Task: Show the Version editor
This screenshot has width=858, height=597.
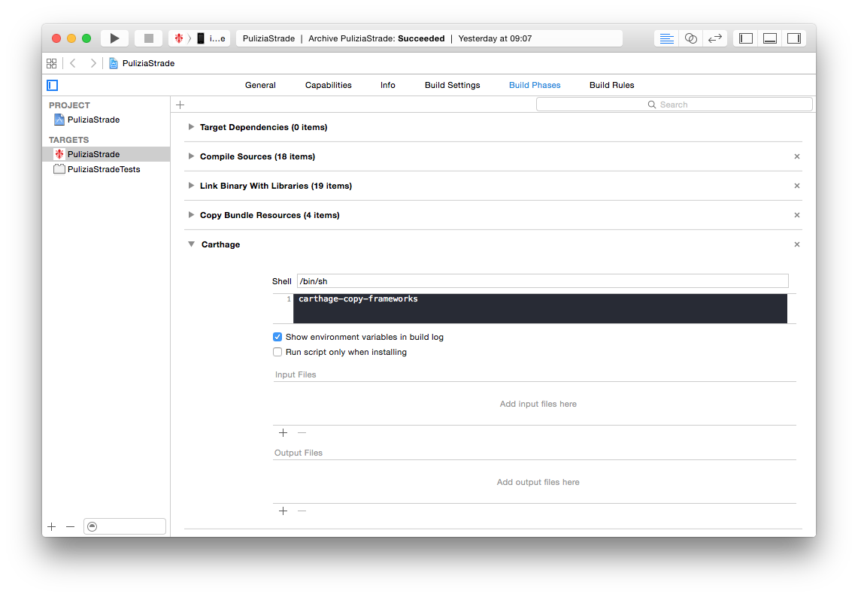Action: (714, 38)
